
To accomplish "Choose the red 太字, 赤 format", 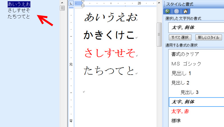I will 180,111.
